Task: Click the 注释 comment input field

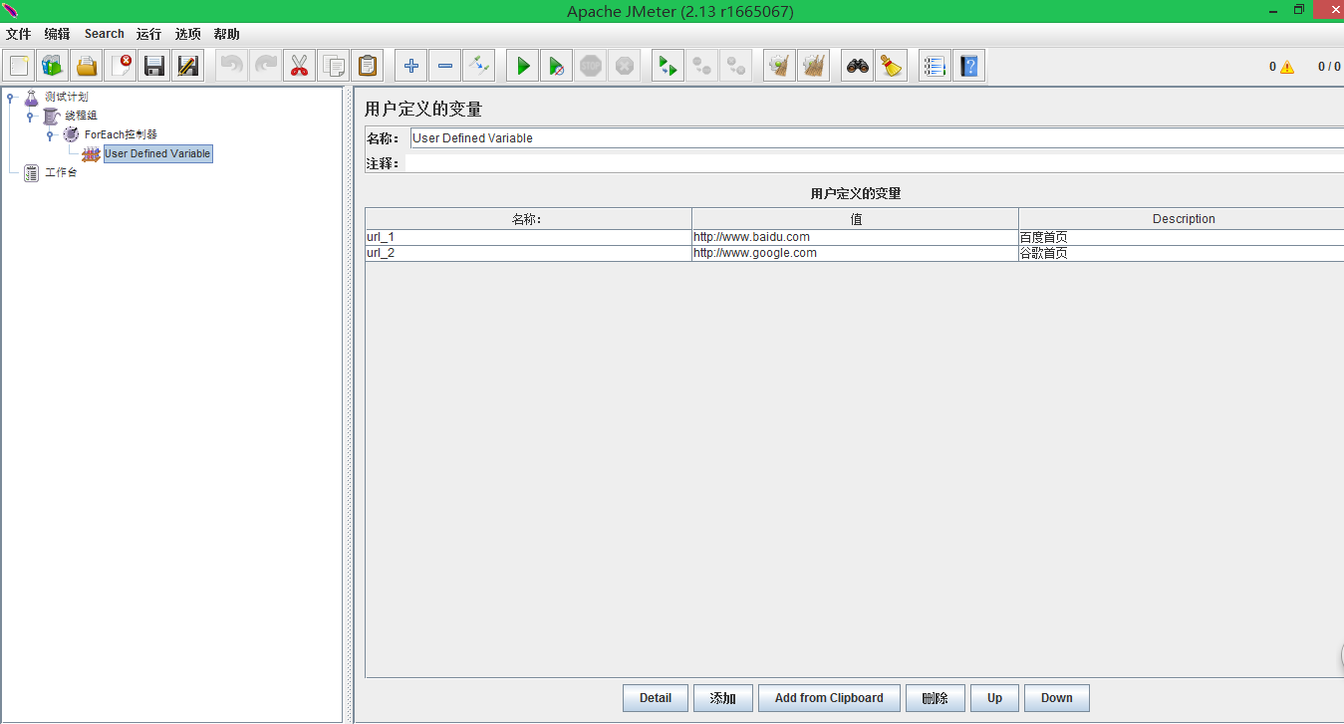Action: point(875,163)
